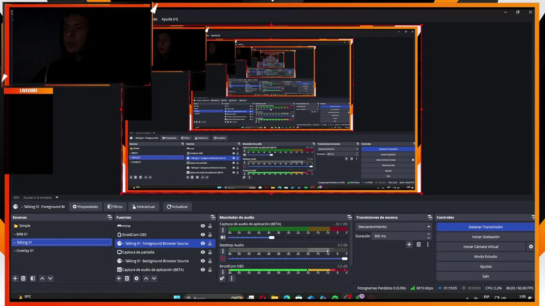Image resolution: width=545 pixels, height=306 pixels.
Task: Increase the transition Duración value
Action: 428,234
